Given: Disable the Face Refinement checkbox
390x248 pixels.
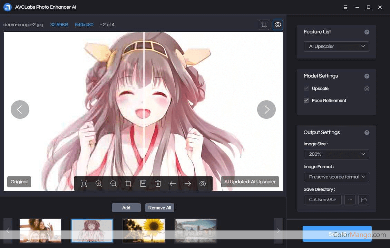Looking at the screenshot, I should coord(306,101).
